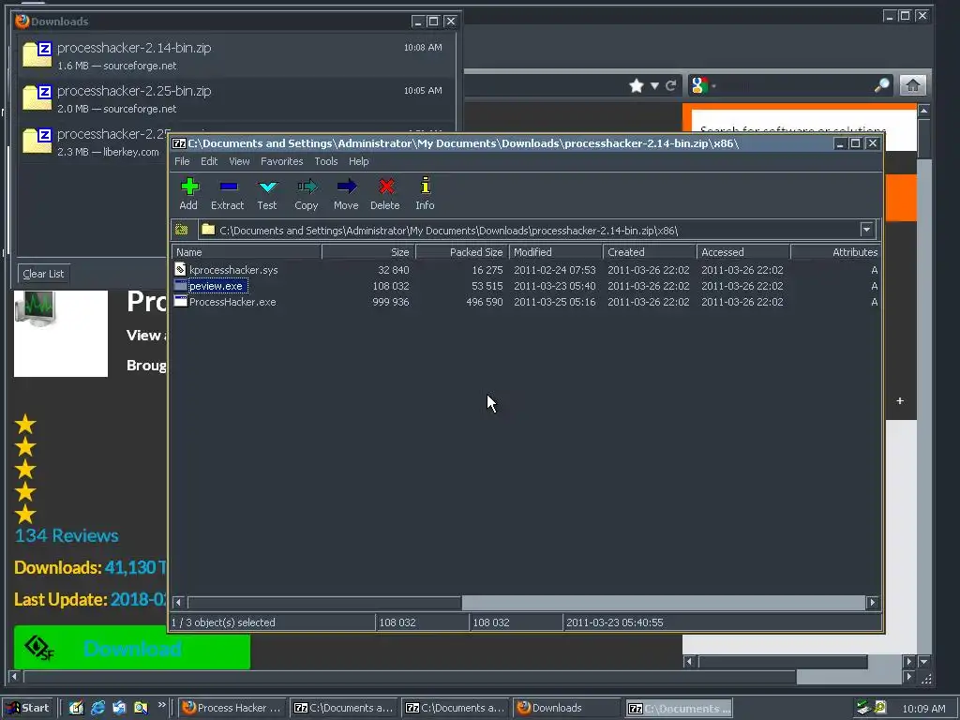960x720 pixels.
Task: Click the folder search quick launch icon
Action: click(141, 708)
